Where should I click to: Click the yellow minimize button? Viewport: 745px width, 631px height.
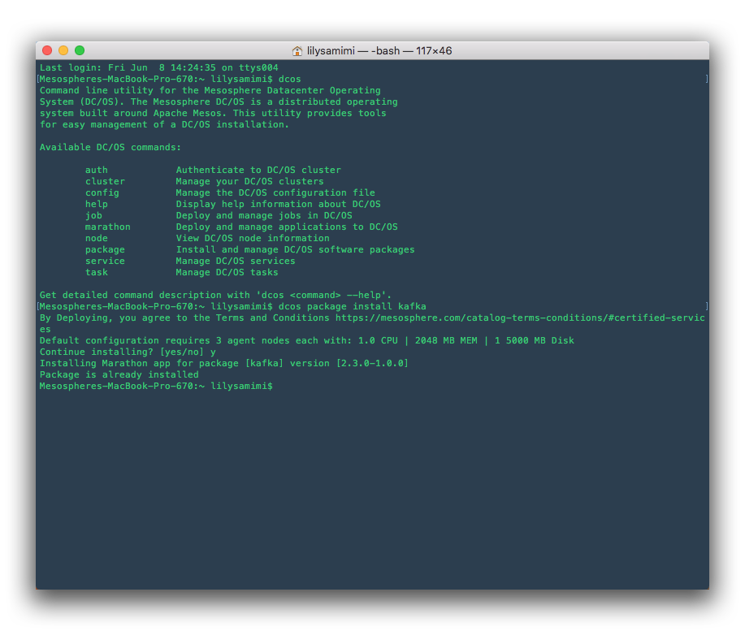point(62,50)
